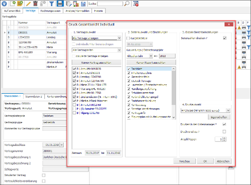Click the trash can delete icon
Image resolution: width=251 pixels, height=185 pixels.
pyautogui.click(x=36, y=4)
